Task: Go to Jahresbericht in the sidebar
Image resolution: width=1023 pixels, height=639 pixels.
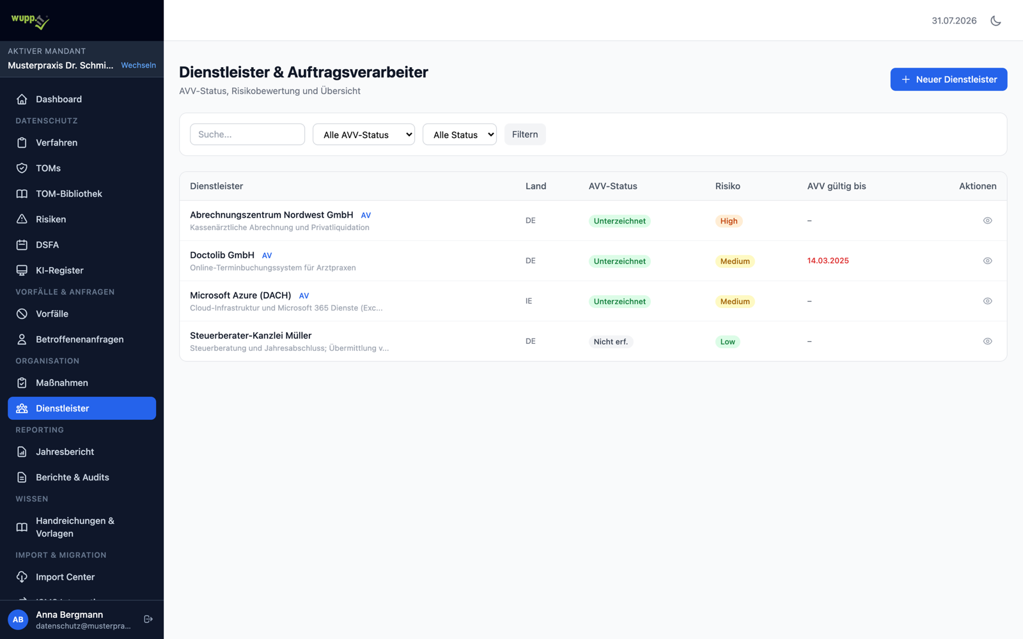Action: [82, 452]
